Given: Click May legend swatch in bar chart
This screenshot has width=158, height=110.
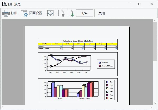Looking at the screenshot, I should pos(107,95).
